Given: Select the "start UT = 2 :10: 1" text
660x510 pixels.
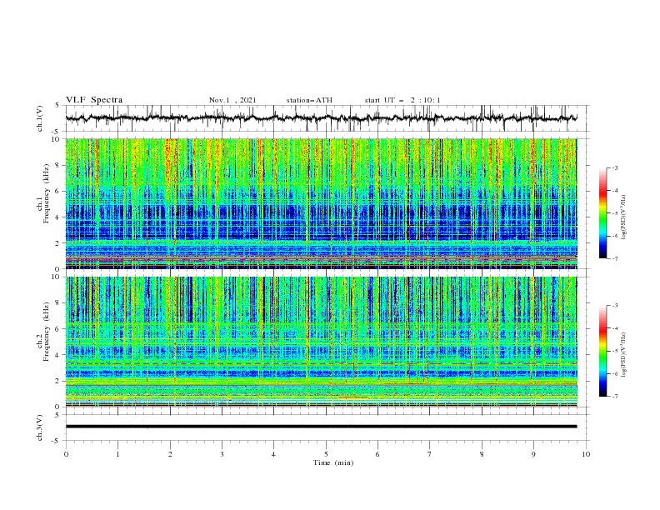Looking at the screenshot, I should pyautogui.click(x=402, y=100).
